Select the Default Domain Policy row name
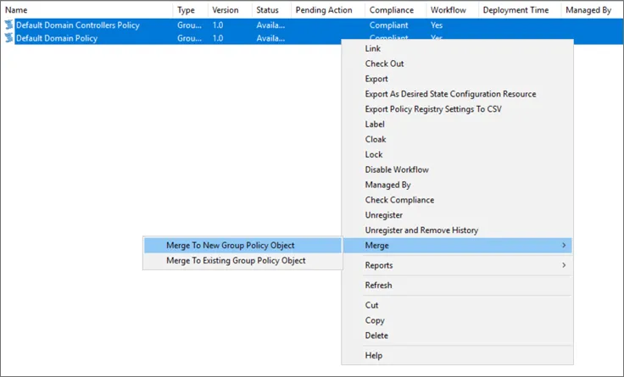The height and width of the screenshot is (377, 624). pos(57,38)
